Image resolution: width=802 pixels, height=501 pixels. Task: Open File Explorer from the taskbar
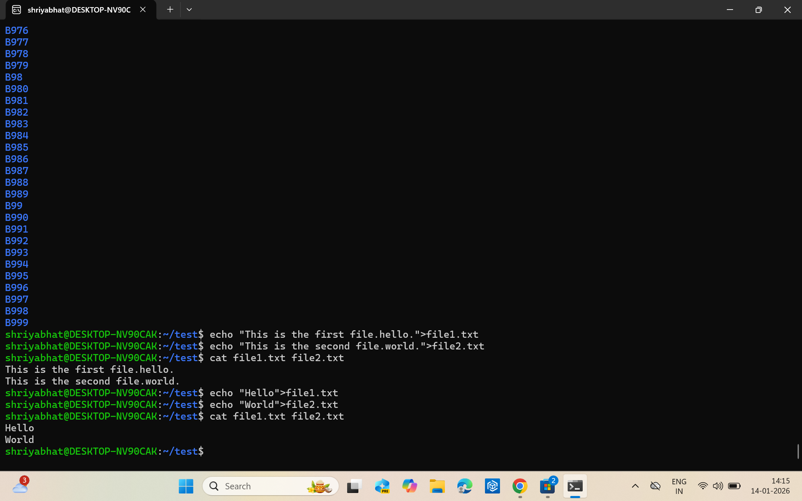(437, 486)
